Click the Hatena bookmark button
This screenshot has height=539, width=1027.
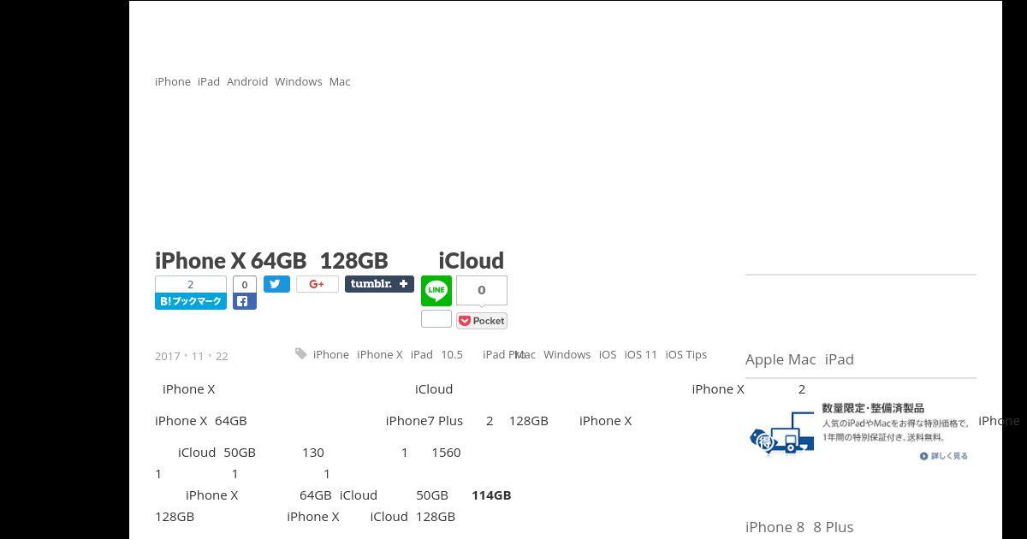tap(190, 301)
